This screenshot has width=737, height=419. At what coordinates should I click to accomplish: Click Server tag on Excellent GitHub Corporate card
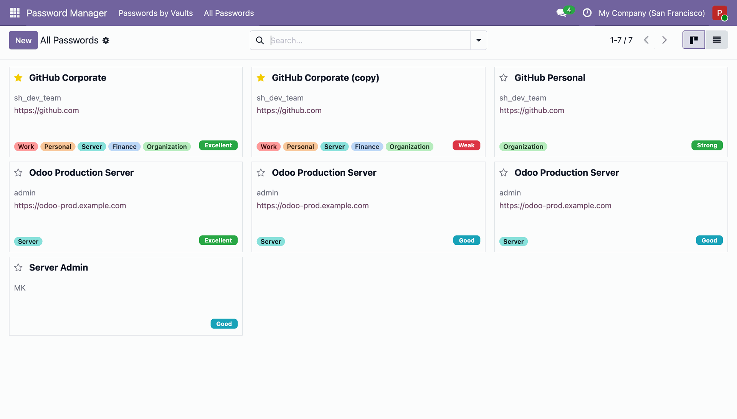92,147
